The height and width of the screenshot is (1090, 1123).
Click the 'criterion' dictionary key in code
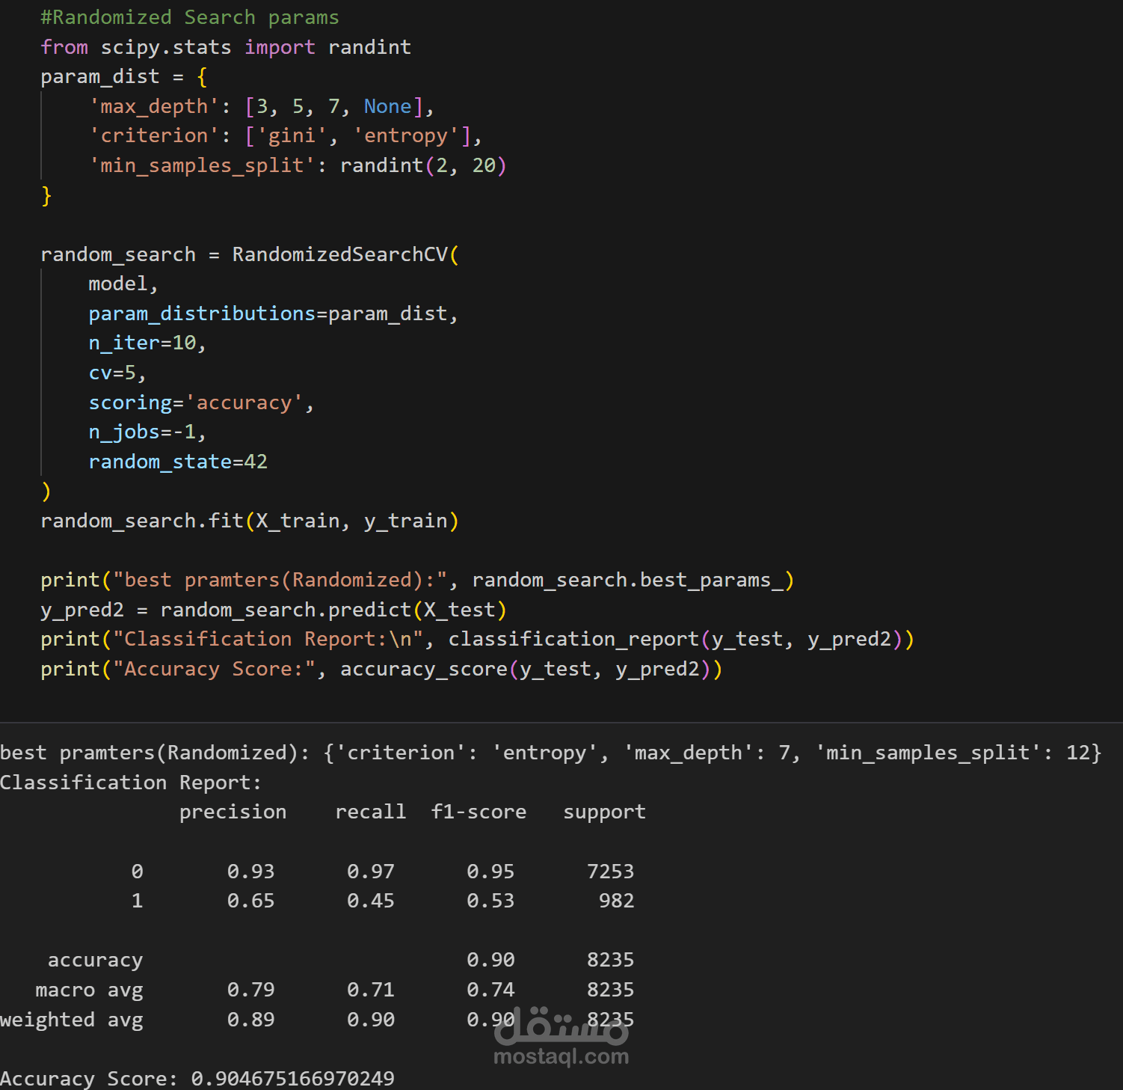click(x=154, y=135)
